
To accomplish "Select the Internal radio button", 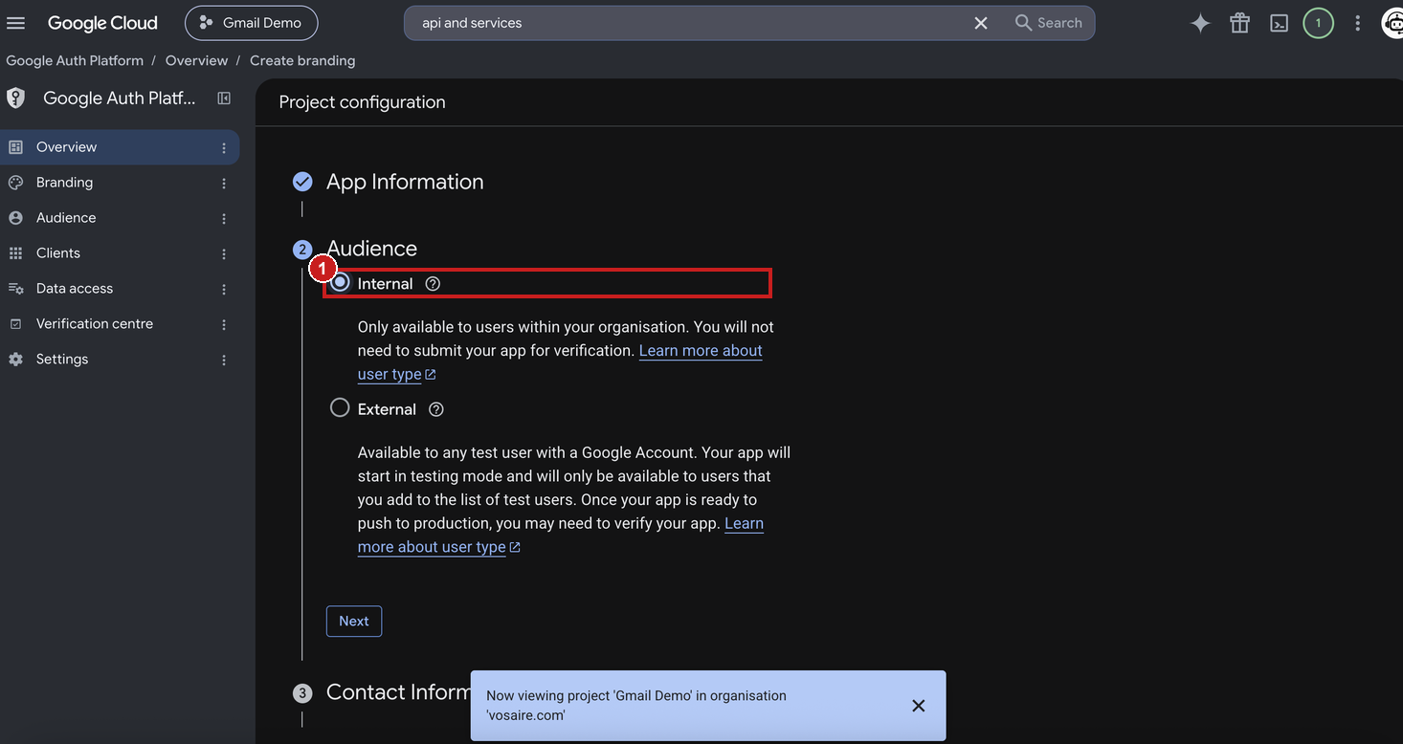I will pos(340,282).
